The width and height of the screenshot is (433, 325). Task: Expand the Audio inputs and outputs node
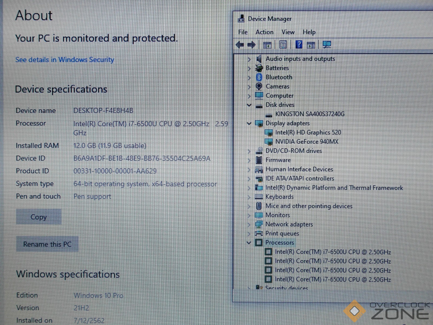(x=249, y=59)
